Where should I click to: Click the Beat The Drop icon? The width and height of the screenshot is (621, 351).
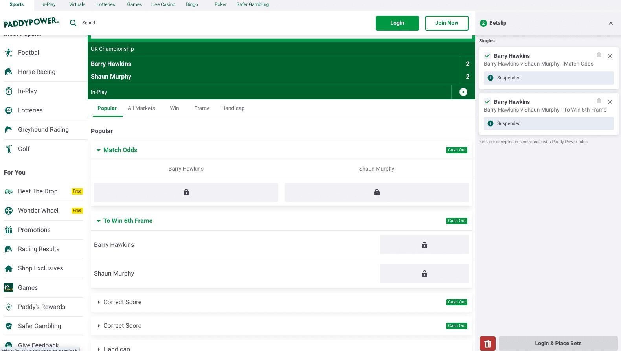[9, 191]
